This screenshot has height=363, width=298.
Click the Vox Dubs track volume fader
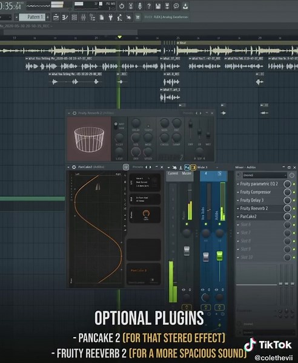[x=205, y=257]
